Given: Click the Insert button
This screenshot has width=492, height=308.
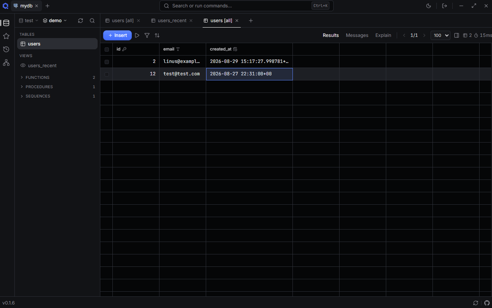Looking at the screenshot, I should (117, 35).
